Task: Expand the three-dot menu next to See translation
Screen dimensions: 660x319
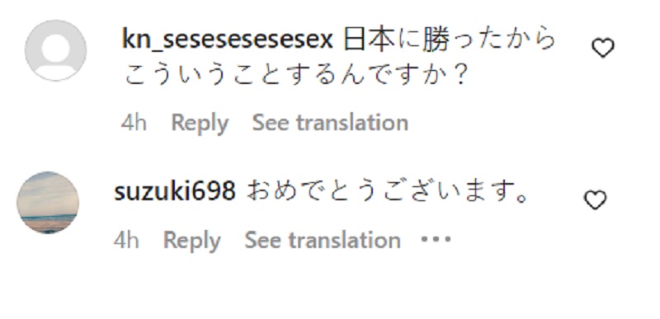Action: (436, 240)
